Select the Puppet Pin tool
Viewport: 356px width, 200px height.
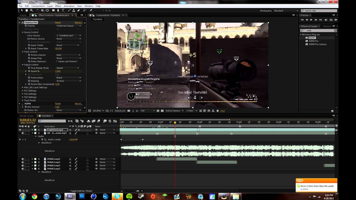coord(91,11)
